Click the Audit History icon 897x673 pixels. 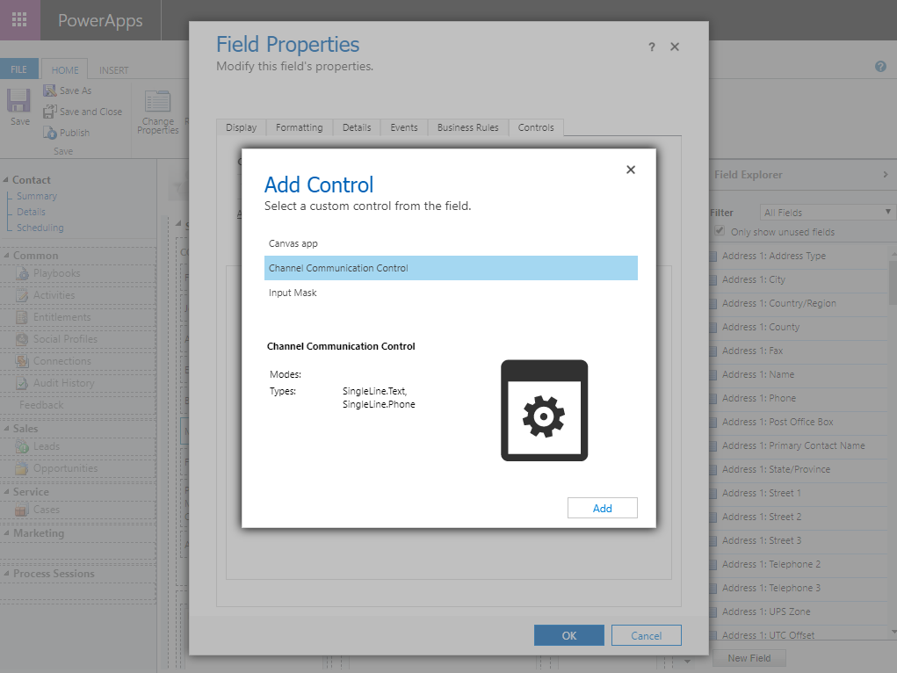click(22, 383)
